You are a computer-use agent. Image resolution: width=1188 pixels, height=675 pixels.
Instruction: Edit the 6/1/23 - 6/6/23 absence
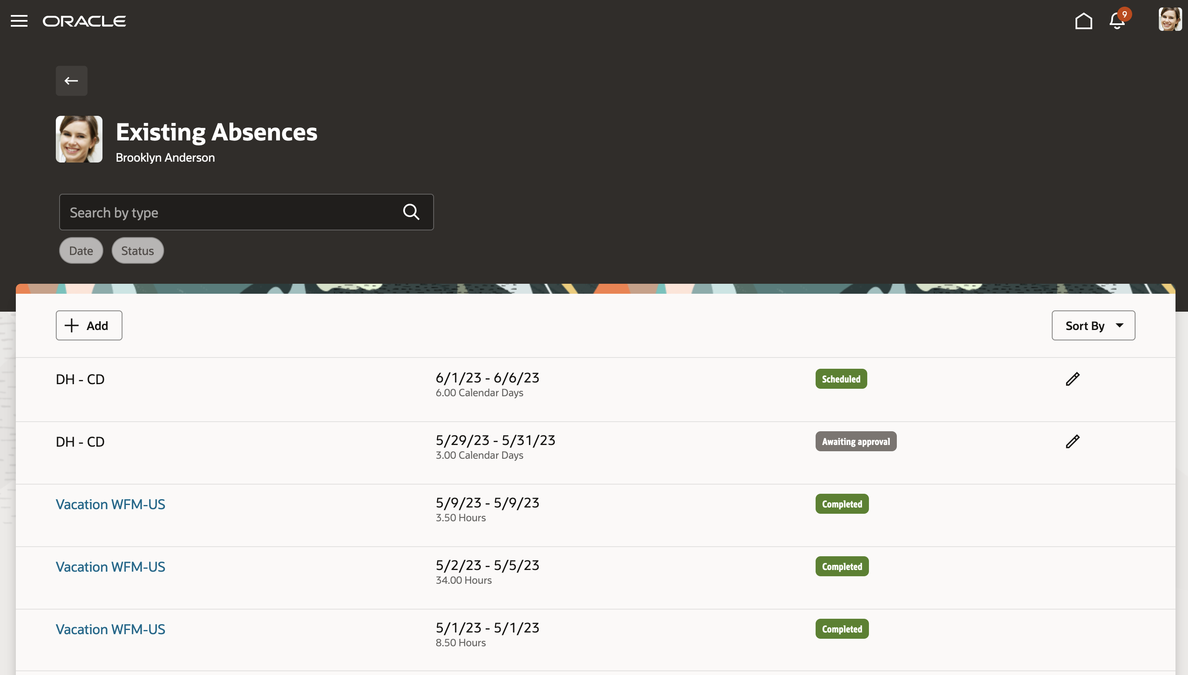(1072, 379)
